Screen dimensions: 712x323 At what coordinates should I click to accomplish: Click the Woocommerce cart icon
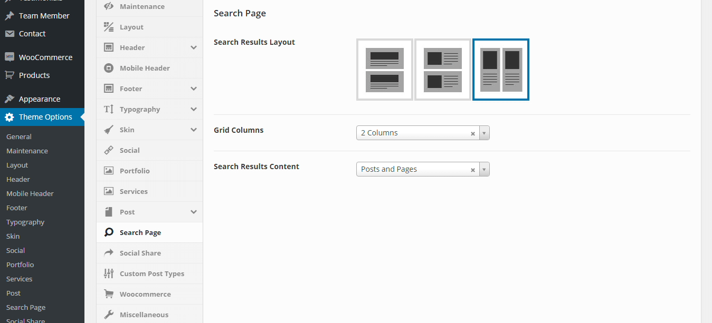click(x=109, y=294)
